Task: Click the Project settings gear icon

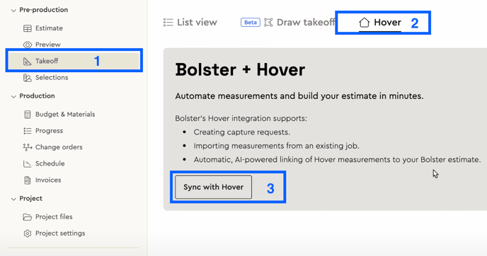Action: pyautogui.click(x=28, y=233)
